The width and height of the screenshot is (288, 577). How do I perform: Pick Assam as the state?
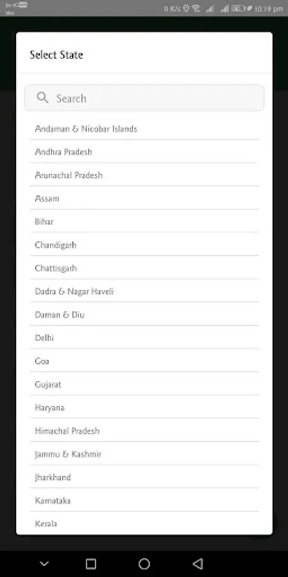(x=145, y=198)
